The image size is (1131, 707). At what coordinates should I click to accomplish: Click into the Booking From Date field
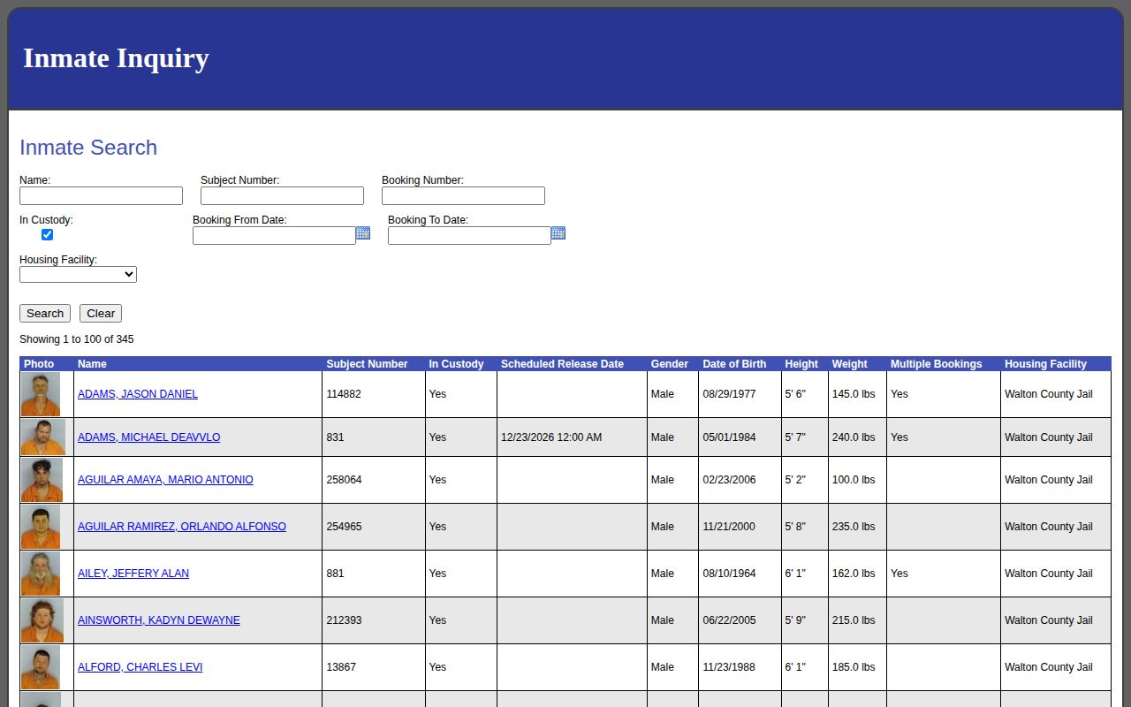coord(274,235)
